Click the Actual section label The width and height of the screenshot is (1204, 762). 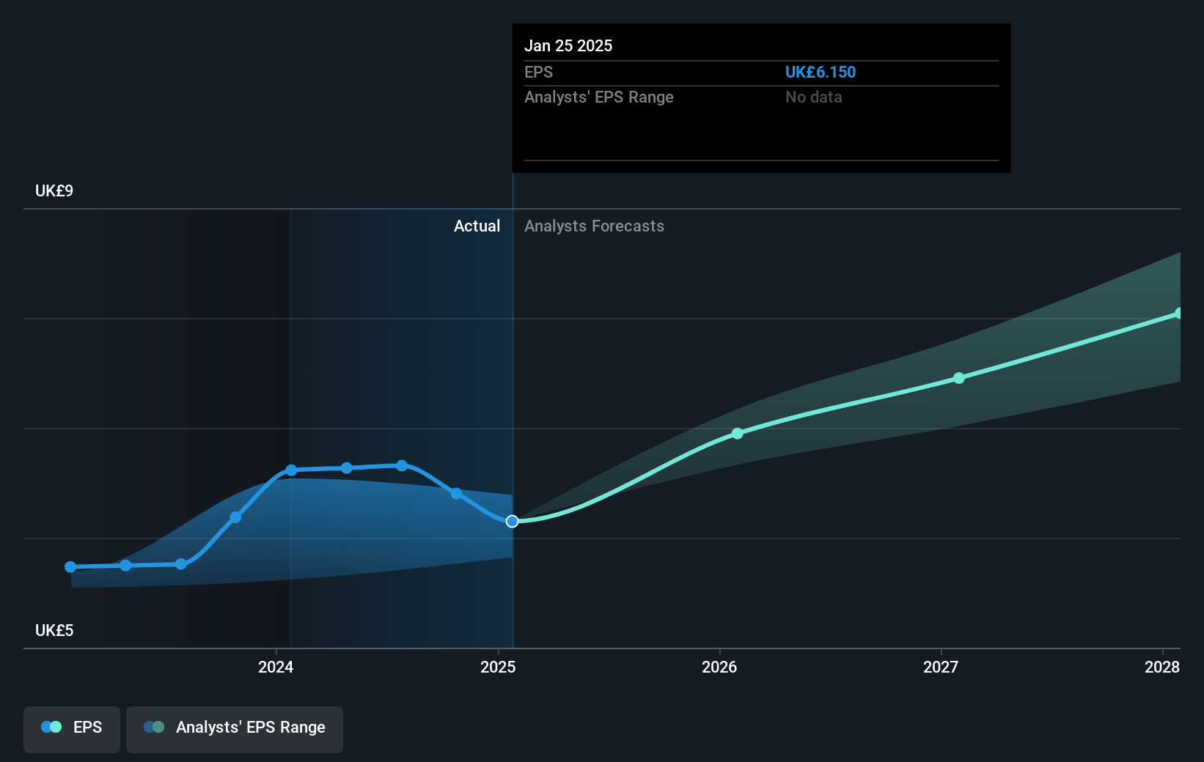pyautogui.click(x=477, y=226)
